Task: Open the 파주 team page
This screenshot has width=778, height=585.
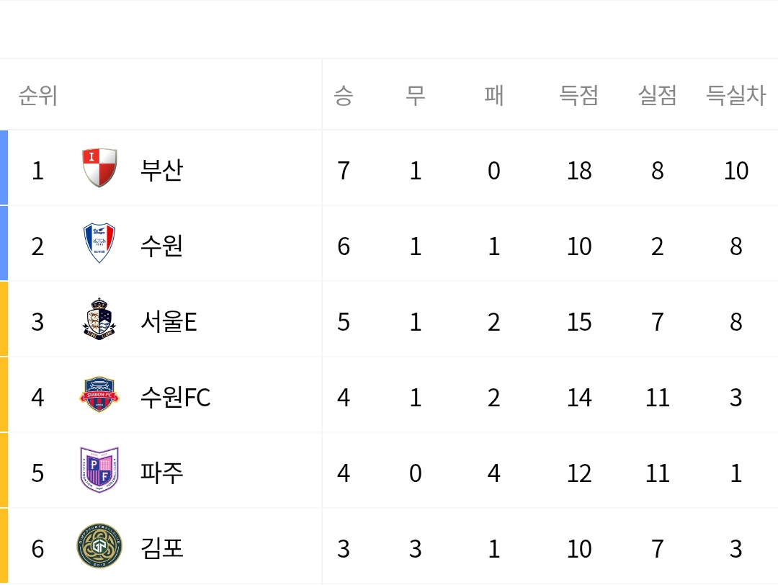Action: (162, 473)
